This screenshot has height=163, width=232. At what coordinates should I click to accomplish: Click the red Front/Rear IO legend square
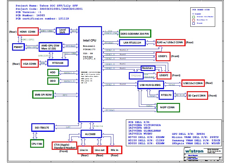[193, 20]
